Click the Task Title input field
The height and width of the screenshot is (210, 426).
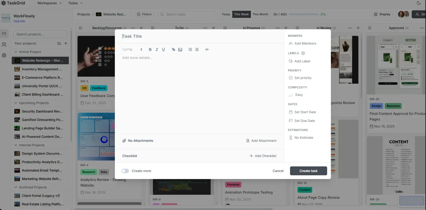pos(199,36)
